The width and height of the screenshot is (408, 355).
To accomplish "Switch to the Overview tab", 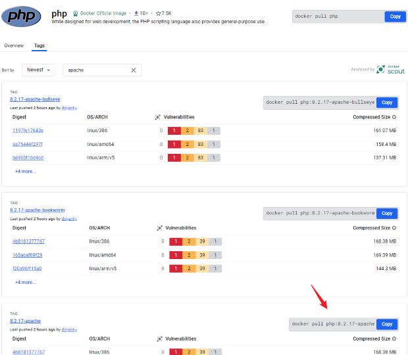I will pos(14,46).
